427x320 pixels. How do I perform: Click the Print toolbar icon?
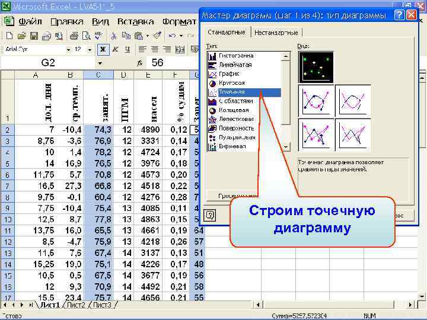point(74,36)
